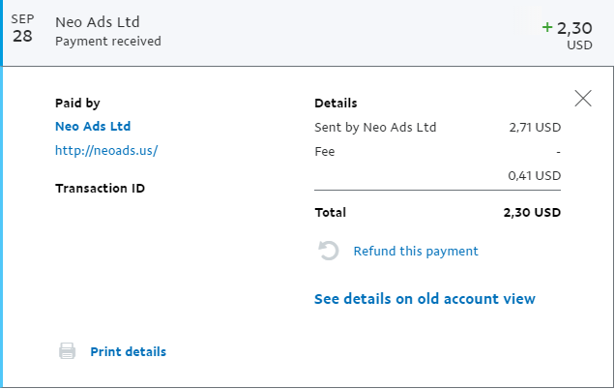Collapse the Neo Ads Ltd transaction header row
This screenshot has width=615, height=389.
pos(307,33)
